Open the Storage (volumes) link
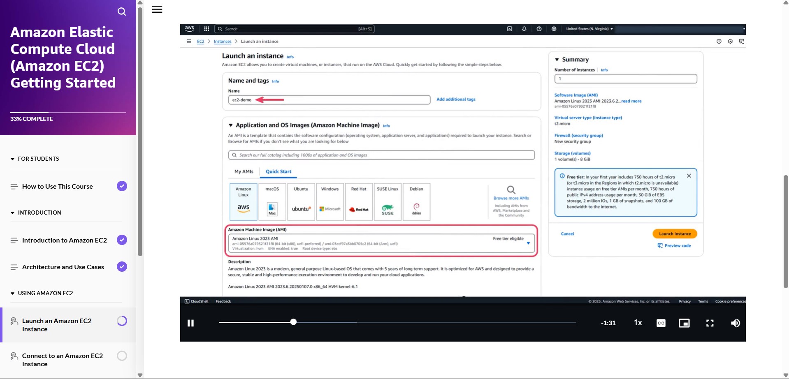This screenshot has height=379, width=789. [572, 153]
